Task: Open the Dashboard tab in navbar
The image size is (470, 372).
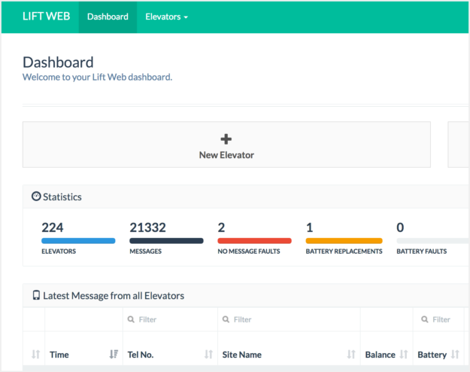Action: coord(108,17)
